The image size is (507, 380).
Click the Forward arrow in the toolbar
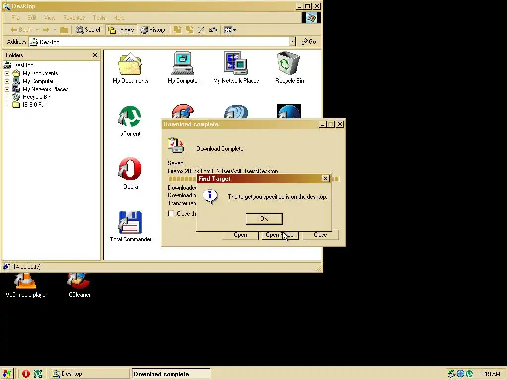pos(46,30)
